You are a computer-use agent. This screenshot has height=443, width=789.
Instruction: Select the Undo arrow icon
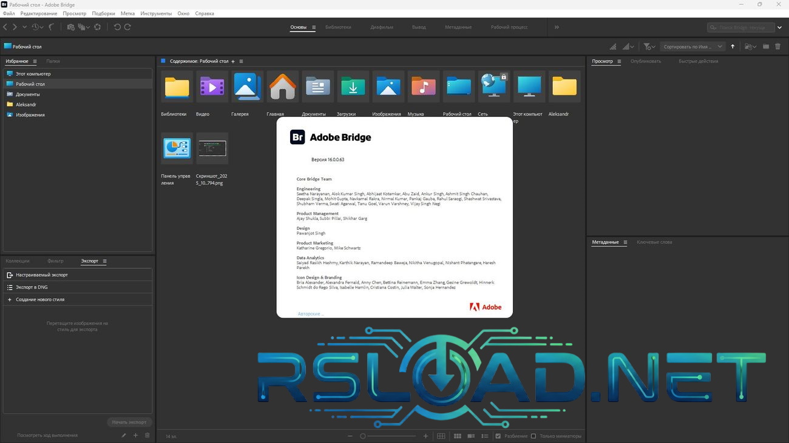coord(117,27)
